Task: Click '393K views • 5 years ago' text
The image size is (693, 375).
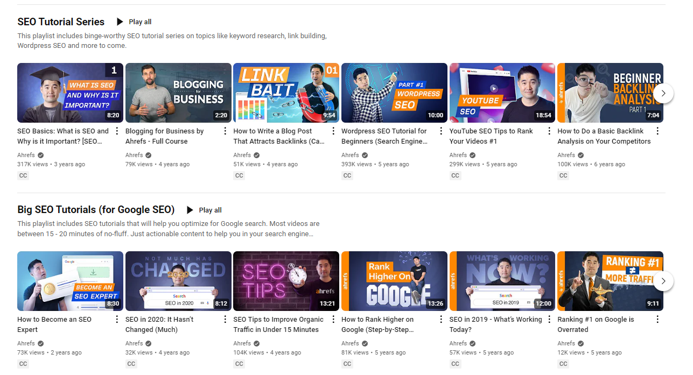Action: click(375, 164)
